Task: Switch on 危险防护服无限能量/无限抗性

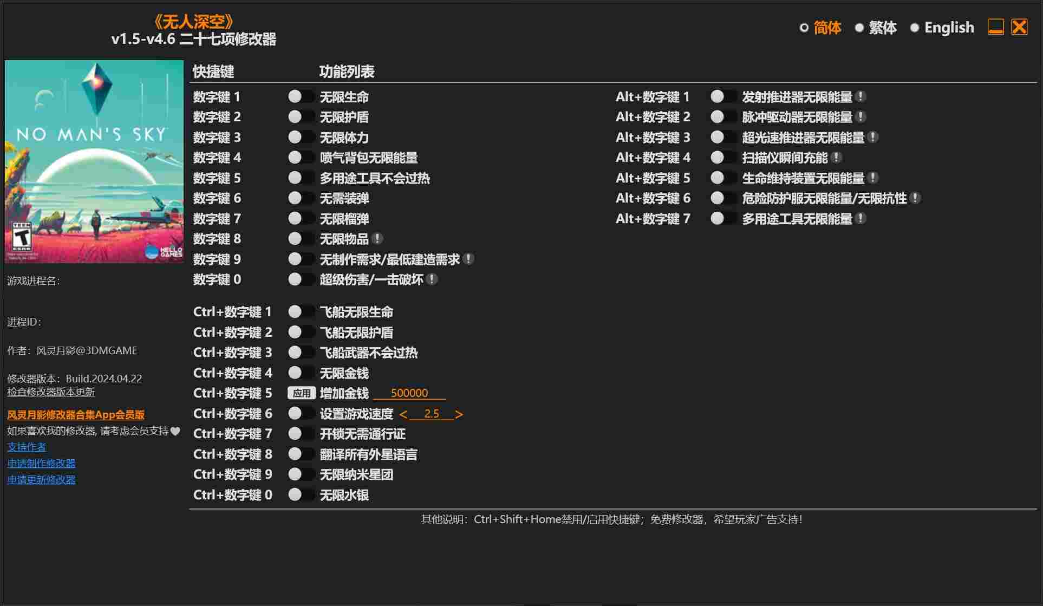Action: [x=723, y=198]
